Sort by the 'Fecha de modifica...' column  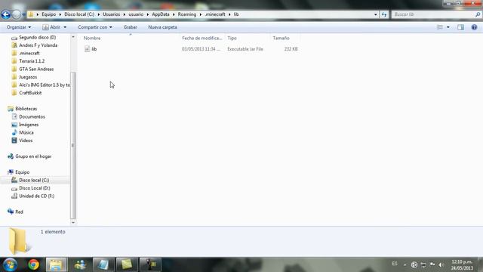[202, 38]
